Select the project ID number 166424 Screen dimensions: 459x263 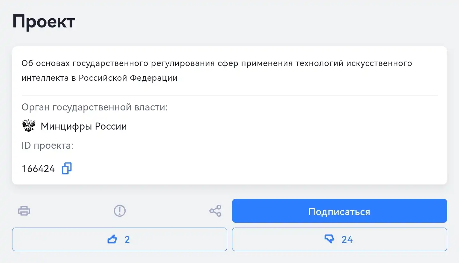[38, 169]
